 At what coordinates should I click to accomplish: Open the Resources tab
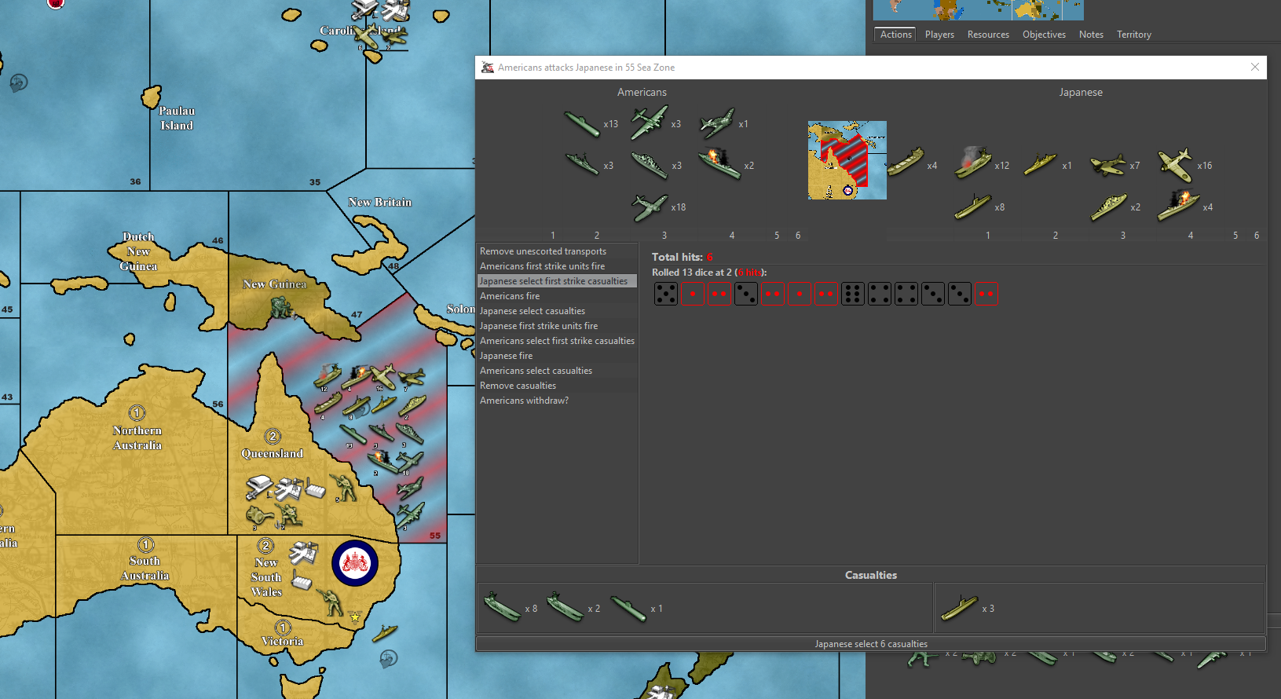point(988,35)
